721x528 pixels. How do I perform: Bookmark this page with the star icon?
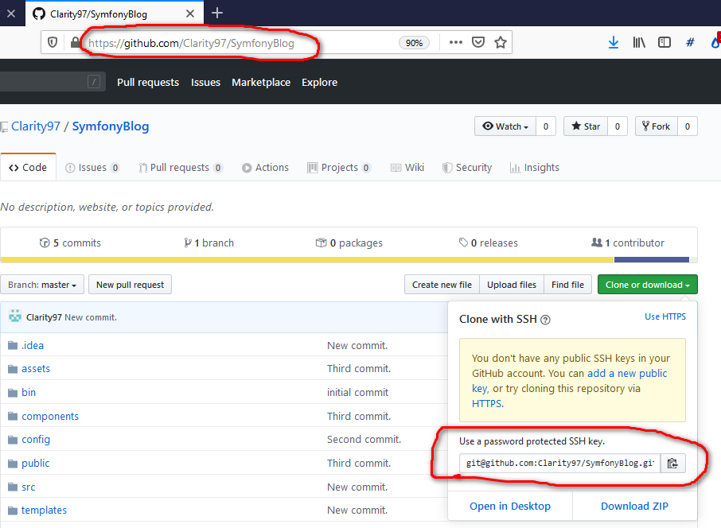pyautogui.click(x=501, y=42)
